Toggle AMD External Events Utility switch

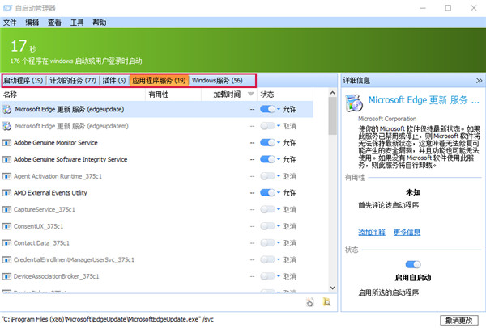pos(267,192)
